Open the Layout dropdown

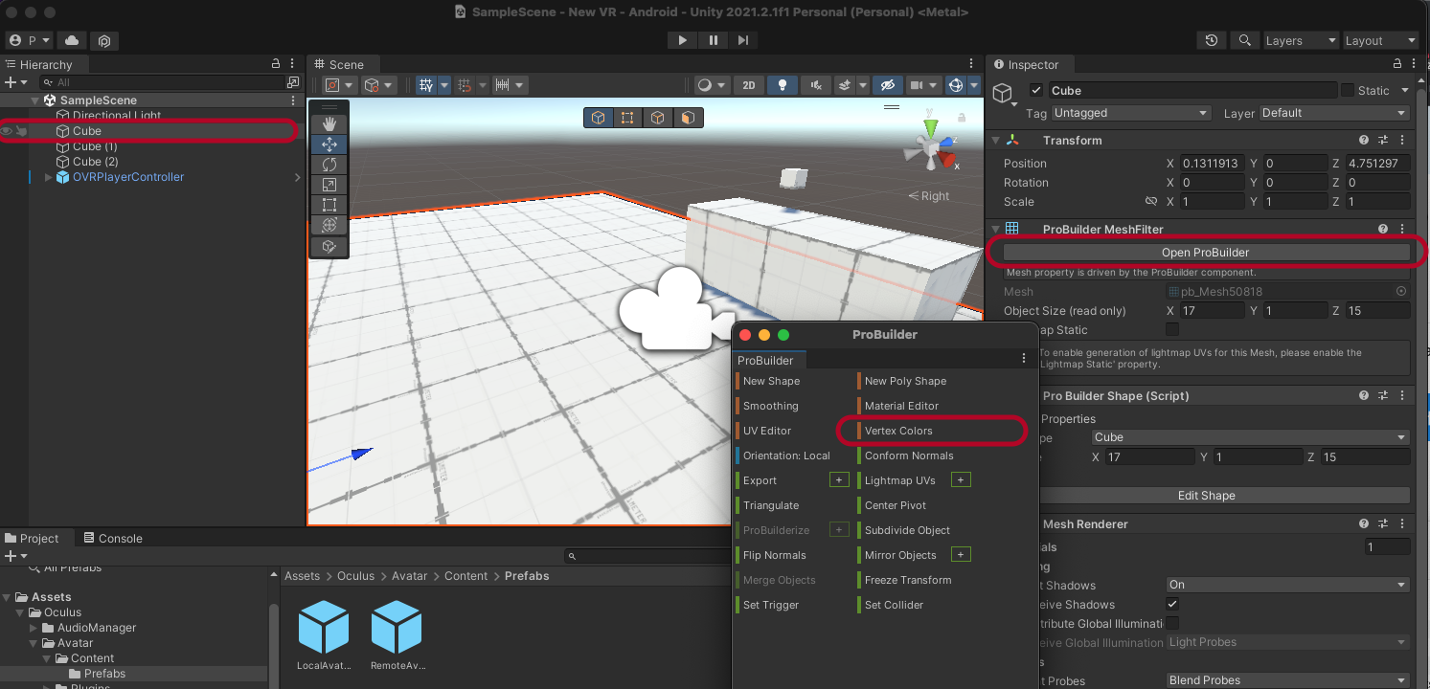1379,40
